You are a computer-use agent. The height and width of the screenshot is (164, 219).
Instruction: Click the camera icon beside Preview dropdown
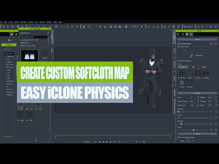(x=142, y=27)
